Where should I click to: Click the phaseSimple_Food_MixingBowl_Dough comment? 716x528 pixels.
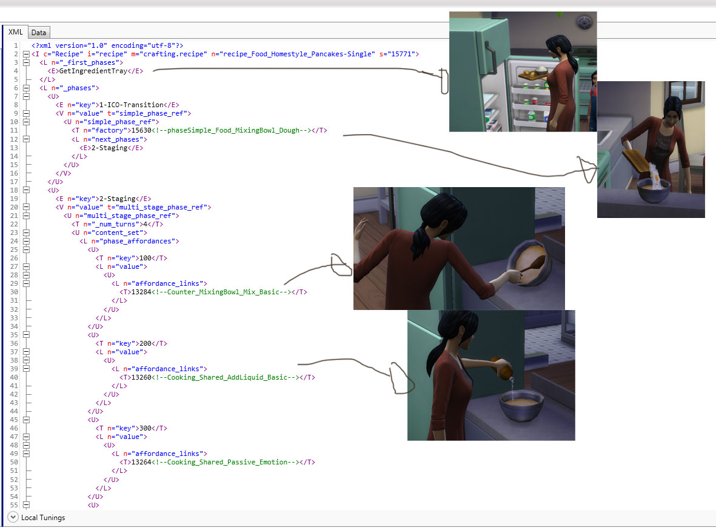point(231,130)
